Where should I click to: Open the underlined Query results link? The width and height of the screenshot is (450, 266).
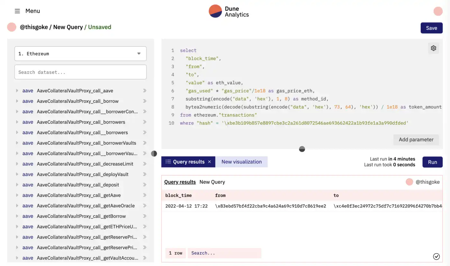(x=180, y=182)
